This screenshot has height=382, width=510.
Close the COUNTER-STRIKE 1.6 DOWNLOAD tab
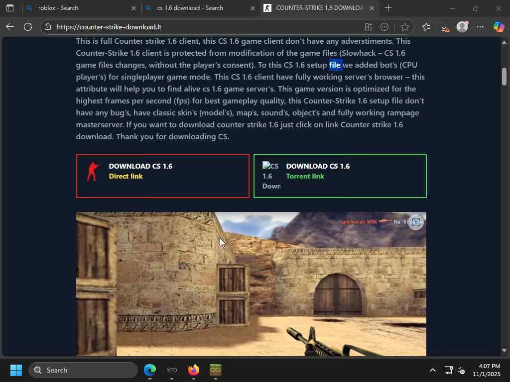tap(372, 8)
